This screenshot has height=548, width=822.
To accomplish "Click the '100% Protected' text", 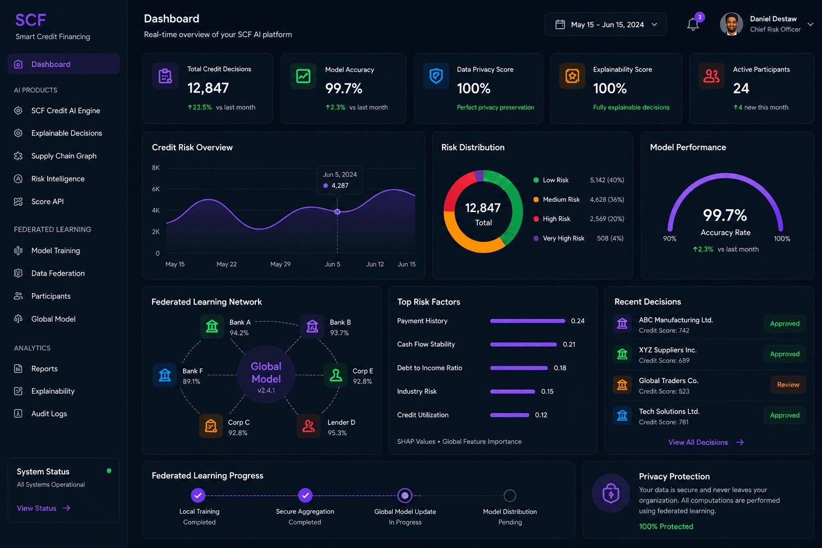I will (x=666, y=527).
